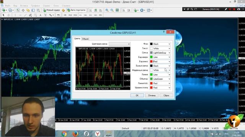Open the Сервис menu

pyautogui.click(x=47, y=6)
